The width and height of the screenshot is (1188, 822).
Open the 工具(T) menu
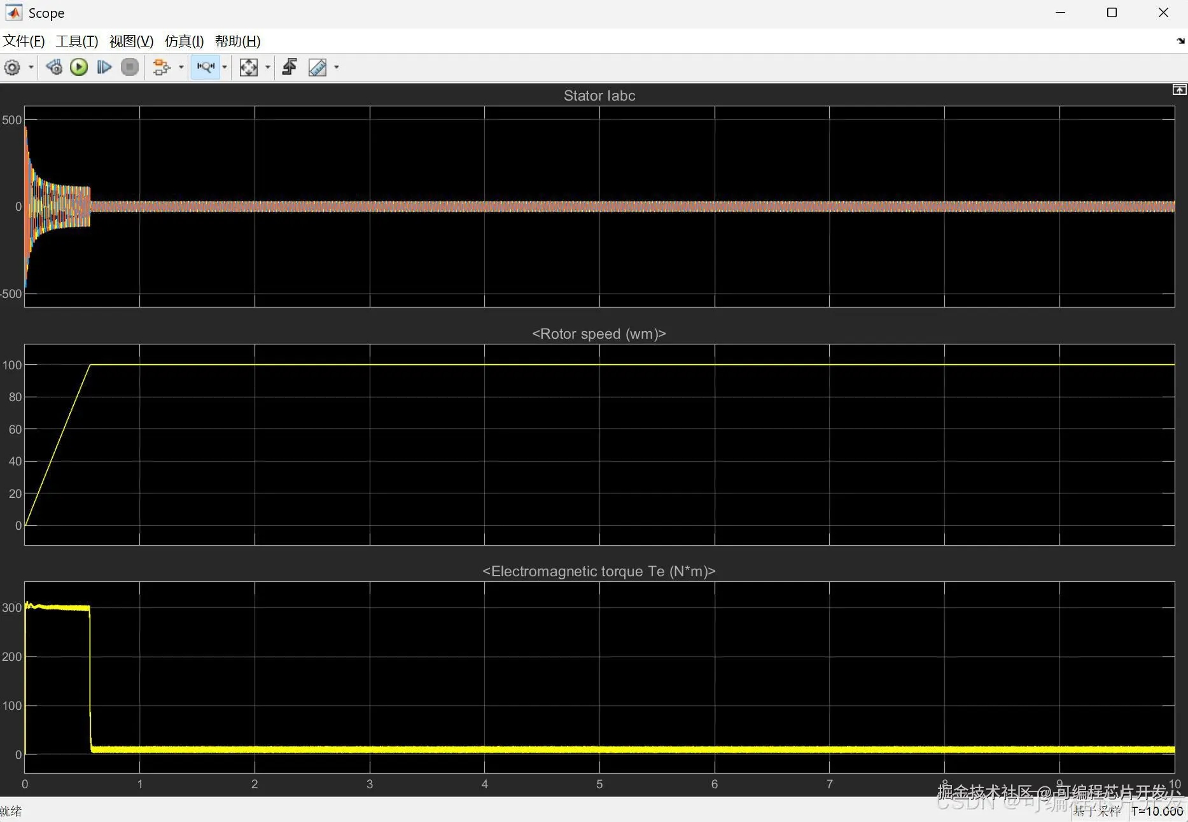77,41
